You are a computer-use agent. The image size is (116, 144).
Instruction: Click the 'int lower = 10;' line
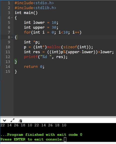click(x=41, y=23)
